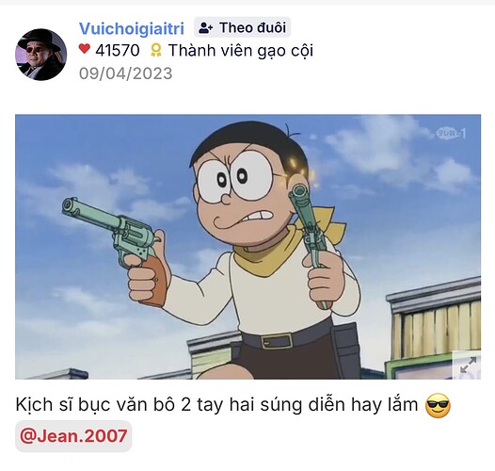Open the @Jean.2007 mention tag
Image resolution: width=495 pixels, height=471 pixels.
tap(73, 436)
